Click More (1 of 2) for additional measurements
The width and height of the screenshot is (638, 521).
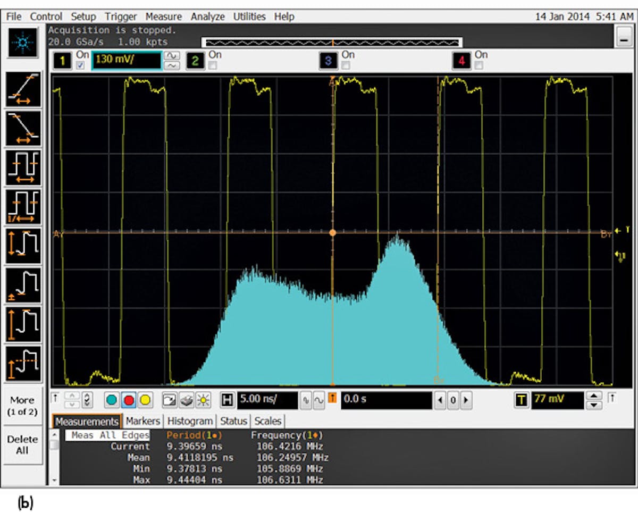click(23, 405)
